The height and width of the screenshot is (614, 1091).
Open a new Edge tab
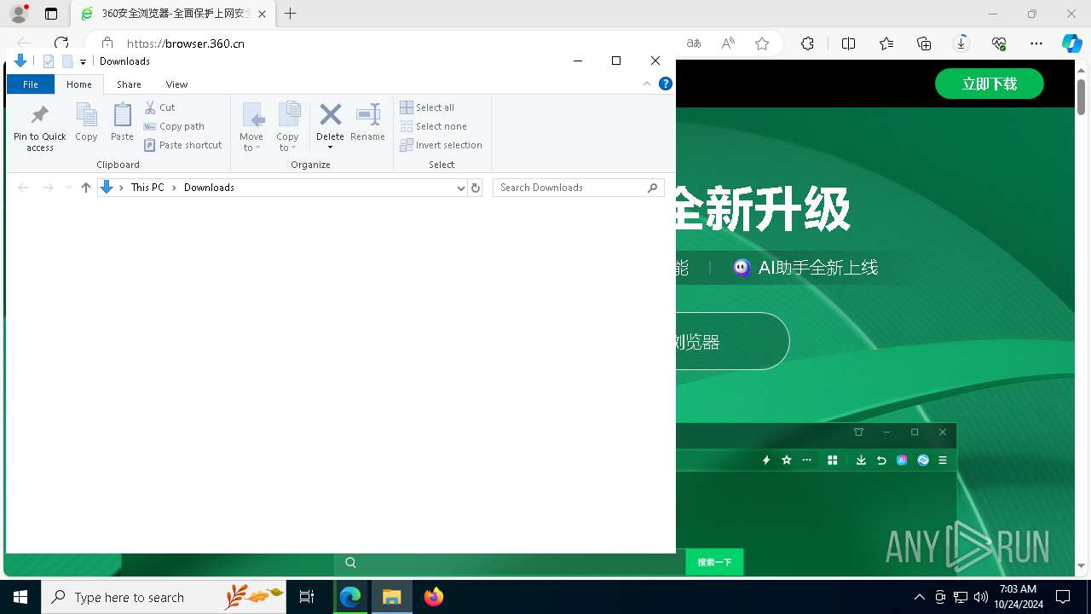pos(291,14)
